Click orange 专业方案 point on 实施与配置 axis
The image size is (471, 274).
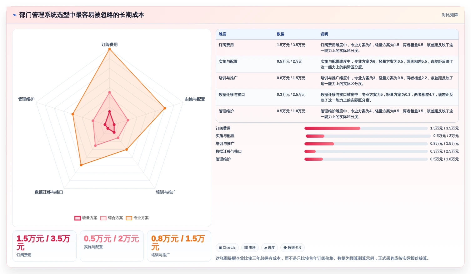[x=165, y=108]
